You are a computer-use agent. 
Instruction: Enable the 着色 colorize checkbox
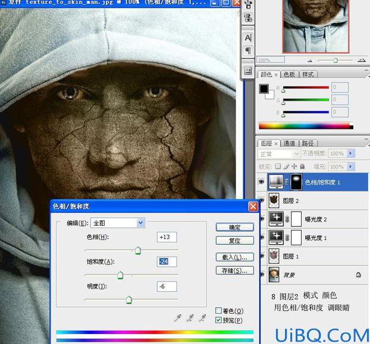click(218, 311)
